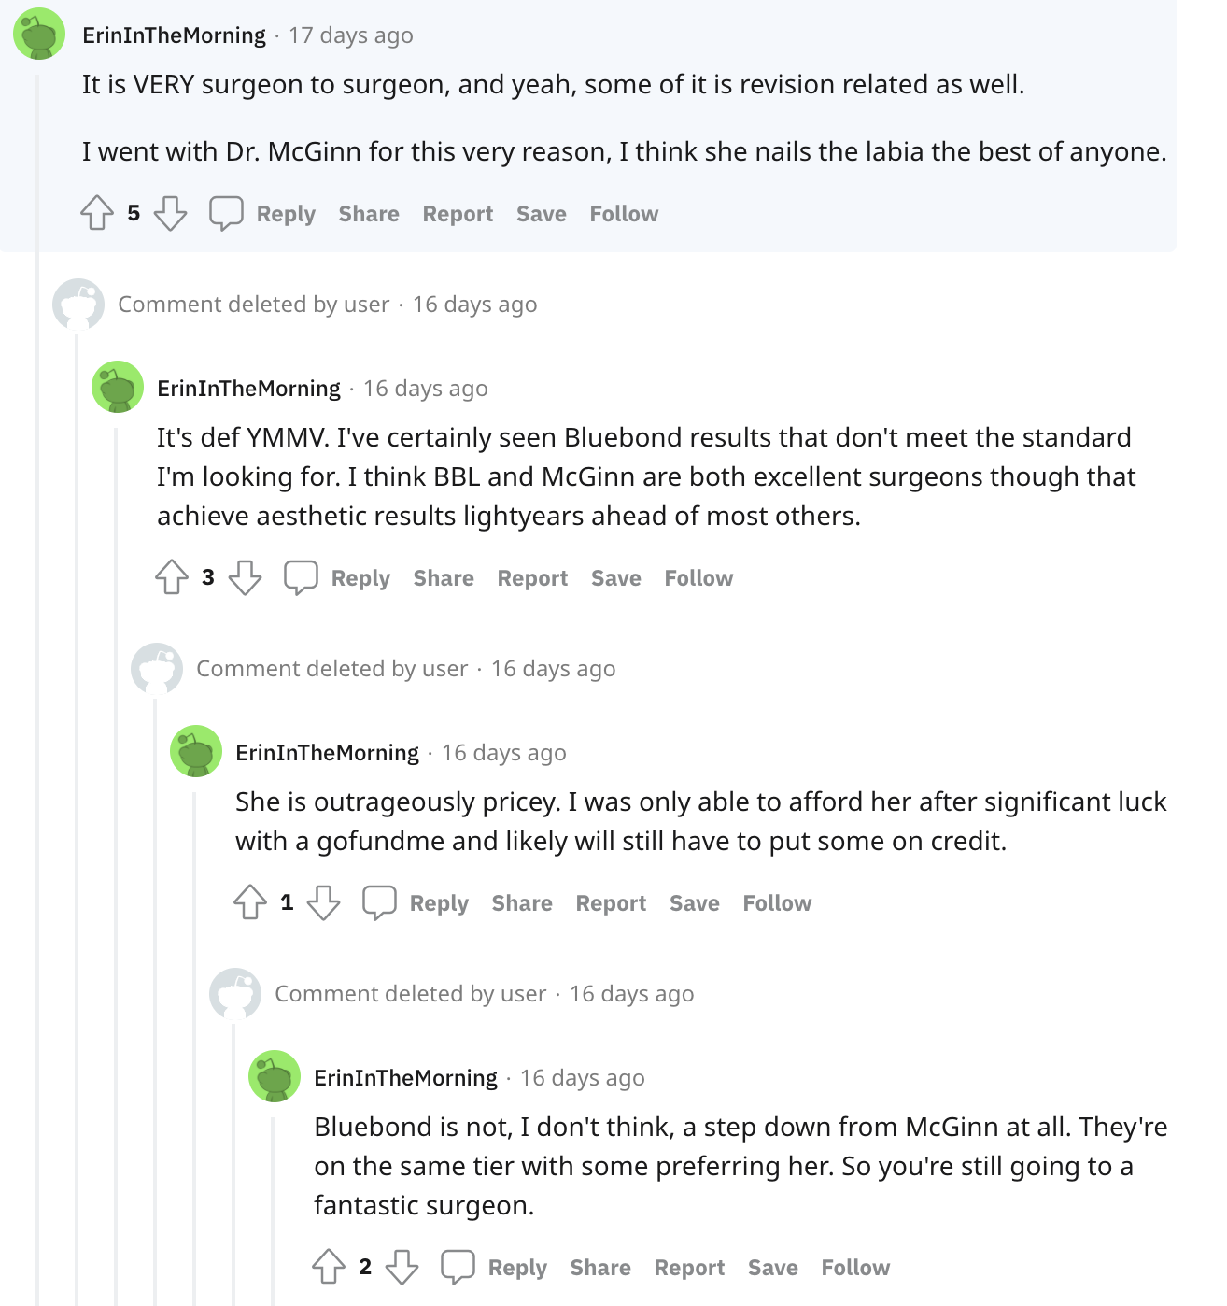Collapse thread line under 'outrageously pricey' comment

pyautogui.click(x=194, y=1028)
